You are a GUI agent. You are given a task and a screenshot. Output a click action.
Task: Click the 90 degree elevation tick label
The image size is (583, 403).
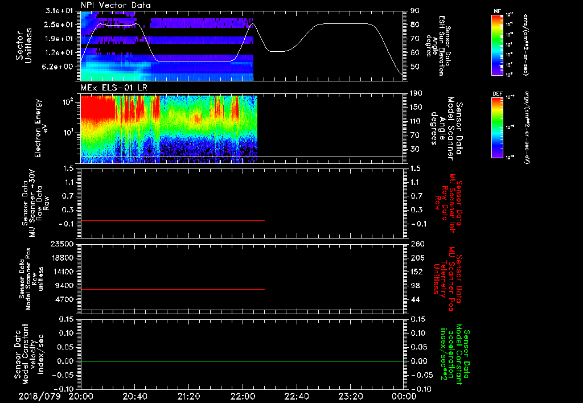coord(415,11)
